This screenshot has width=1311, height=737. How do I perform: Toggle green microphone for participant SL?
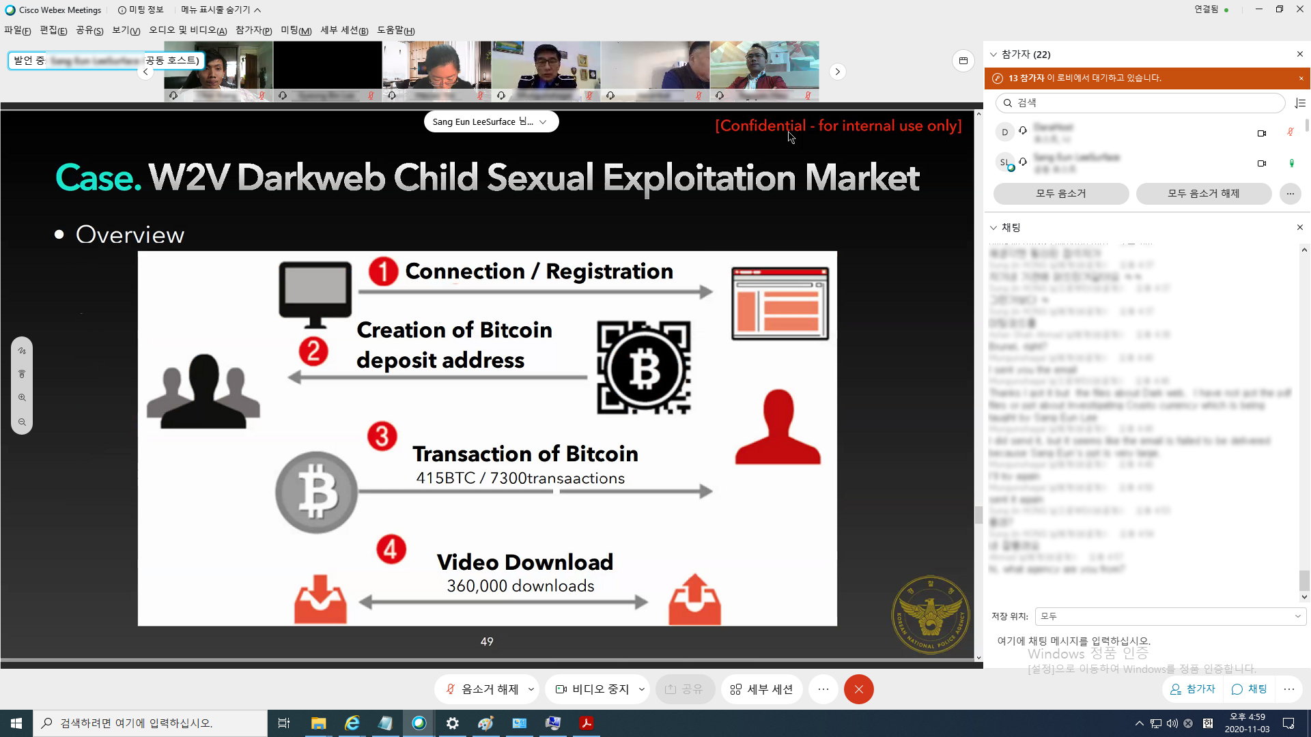1291,163
